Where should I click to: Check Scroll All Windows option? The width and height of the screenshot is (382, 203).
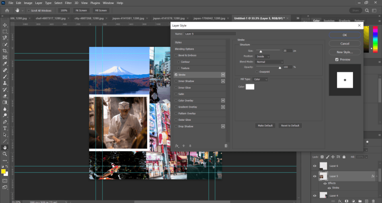(29, 10)
